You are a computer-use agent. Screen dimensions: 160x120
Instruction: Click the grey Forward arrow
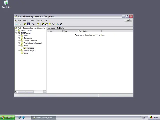click(20, 24)
